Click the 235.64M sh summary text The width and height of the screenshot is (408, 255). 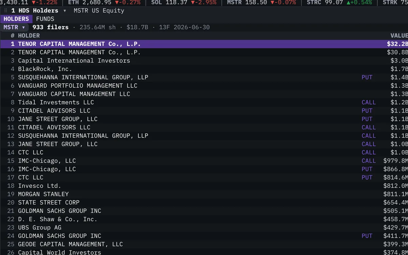click(x=98, y=27)
